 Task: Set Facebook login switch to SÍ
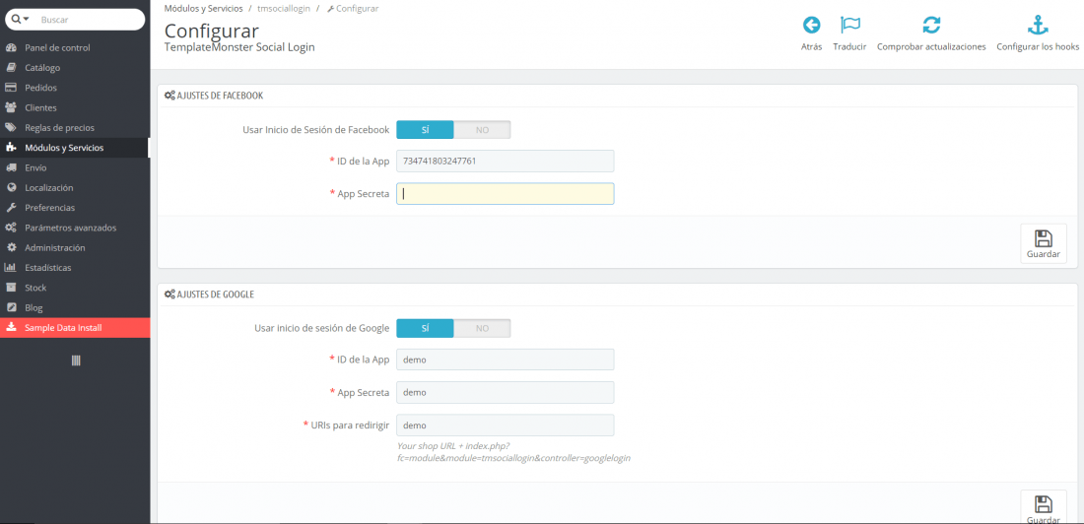(x=425, y=129)
